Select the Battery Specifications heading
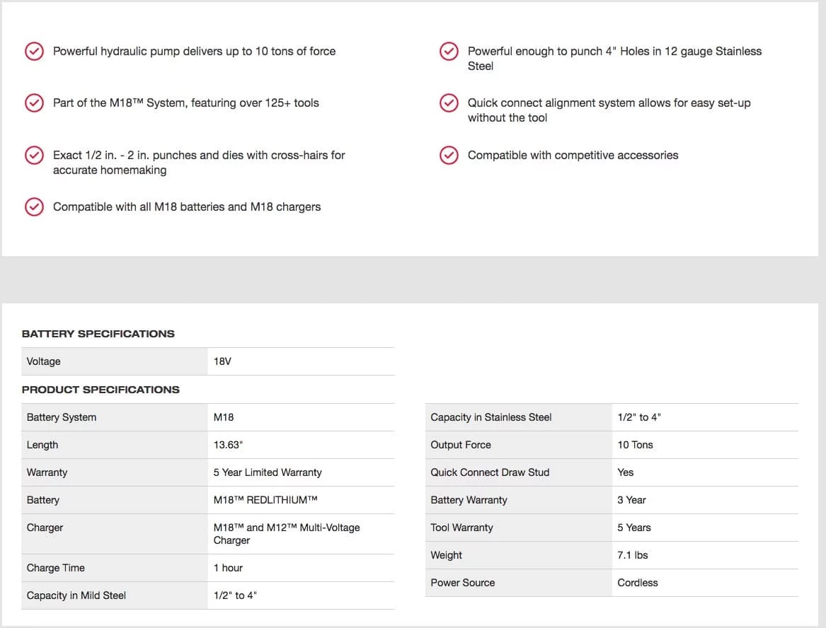826x628 pixels. point(98,334)
